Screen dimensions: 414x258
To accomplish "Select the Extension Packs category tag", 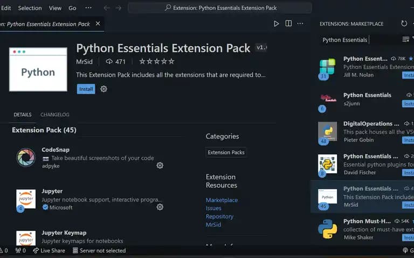I will click(x=226, y=152).
